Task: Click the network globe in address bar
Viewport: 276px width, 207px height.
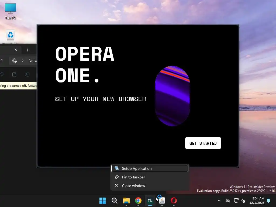Action: (15, 61)
